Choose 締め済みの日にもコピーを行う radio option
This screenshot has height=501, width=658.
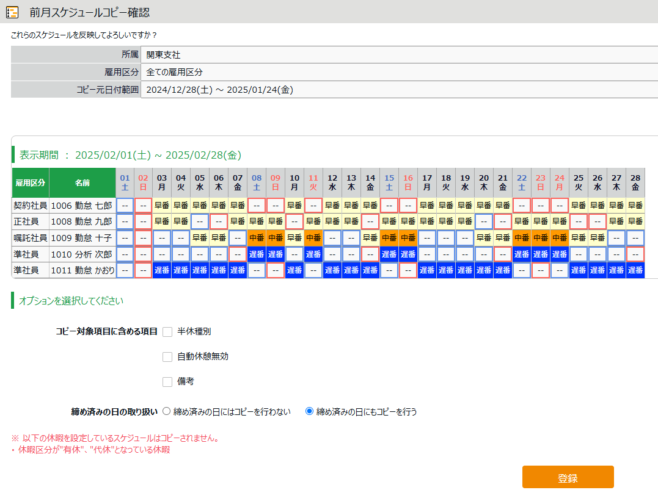click(x=309, y=412)
